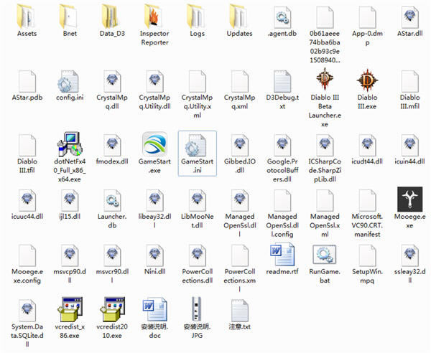Select the SetupWin.mpq file
This screenshot has width=431, height=353.
(x=368, y=255)
